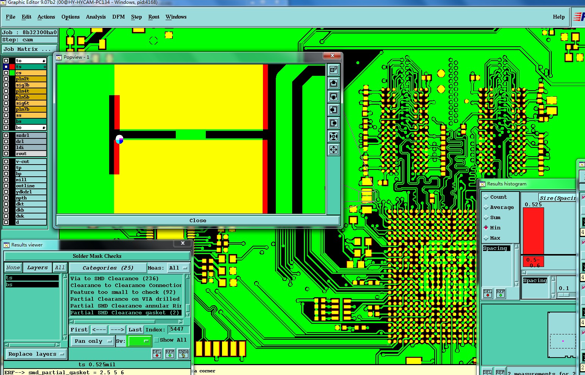Viewport: 585px width, 375px height.
Task: Click the Layers button in Results viewer
Action: coord(38,267)
